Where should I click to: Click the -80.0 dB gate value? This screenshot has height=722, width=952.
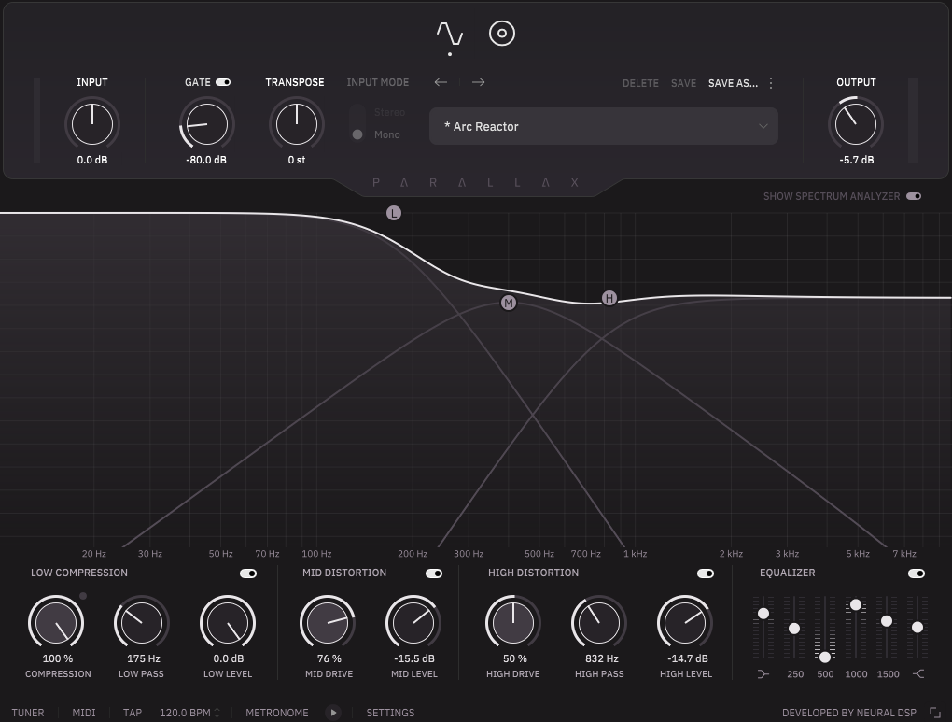(x=206, y=160)
